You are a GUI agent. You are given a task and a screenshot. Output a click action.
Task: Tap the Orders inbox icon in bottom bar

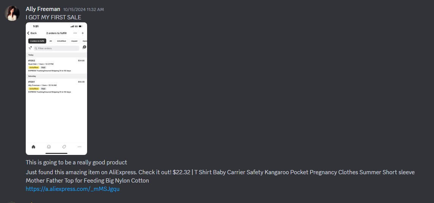(x=49, y=147)
